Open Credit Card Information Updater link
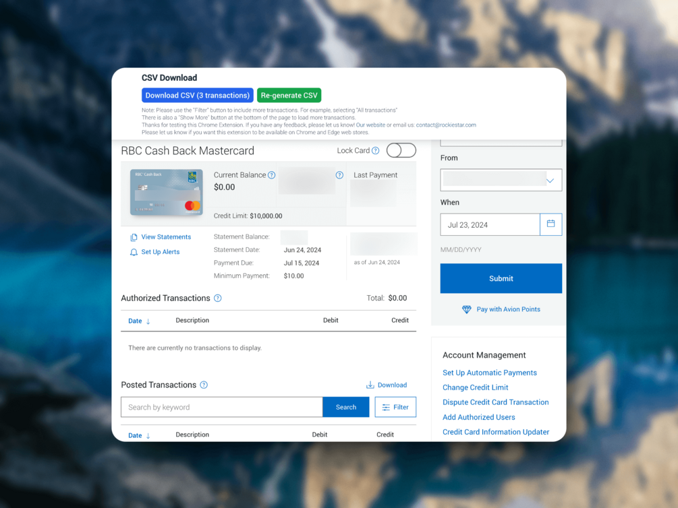 pyautogui.click(x=496, y=432)
